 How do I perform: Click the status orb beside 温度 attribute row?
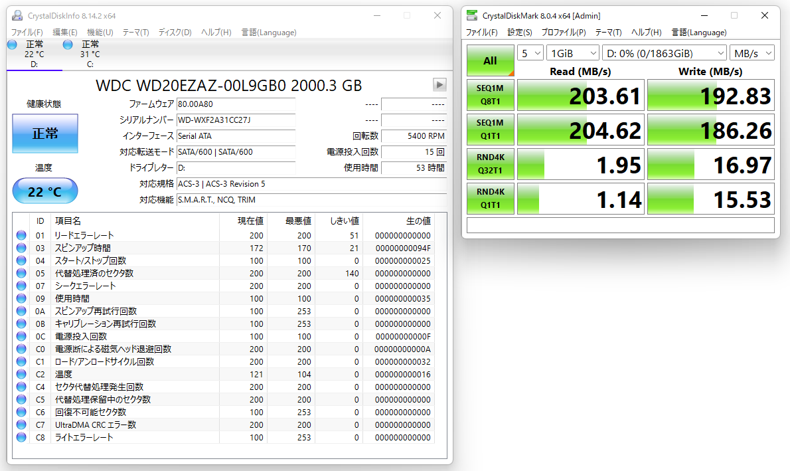point(21,374)
